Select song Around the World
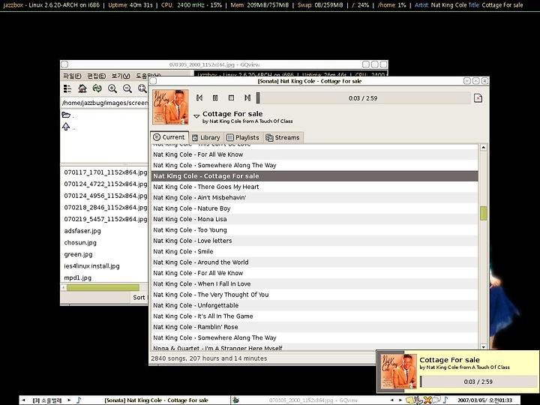 coord(314,262)
